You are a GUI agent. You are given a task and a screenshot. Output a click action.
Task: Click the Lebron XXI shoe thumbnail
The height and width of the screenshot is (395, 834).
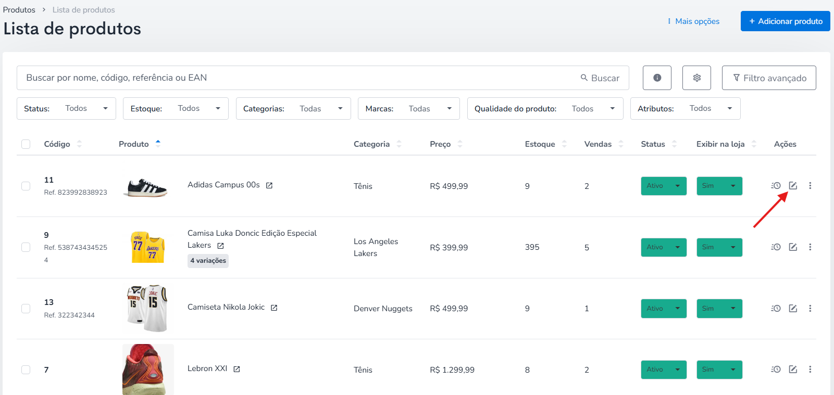pos(148,369)
